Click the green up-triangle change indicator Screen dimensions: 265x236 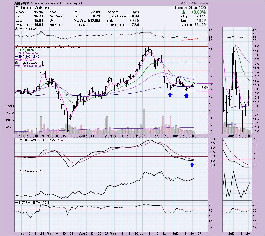(x=184, y=12)
